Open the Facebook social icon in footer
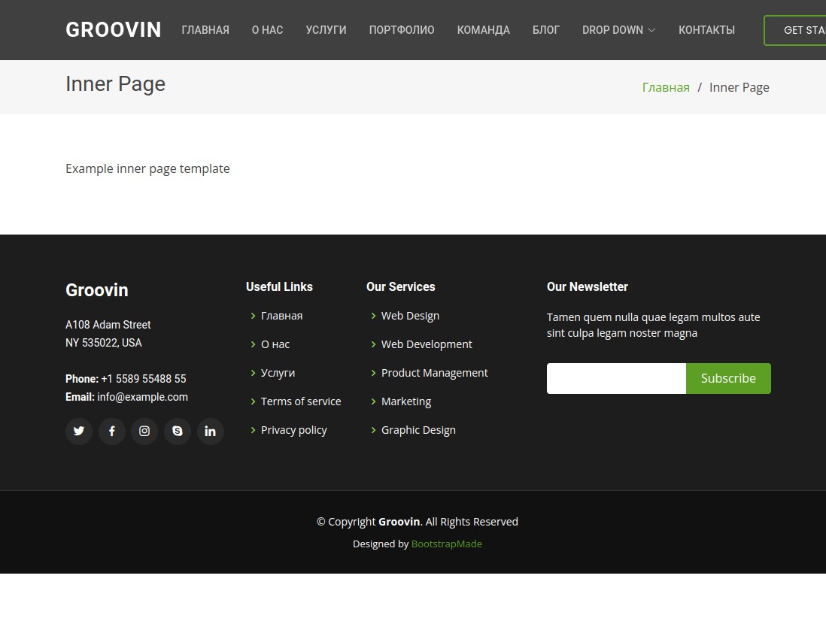 pyautogui.click(x=111, y=432)
